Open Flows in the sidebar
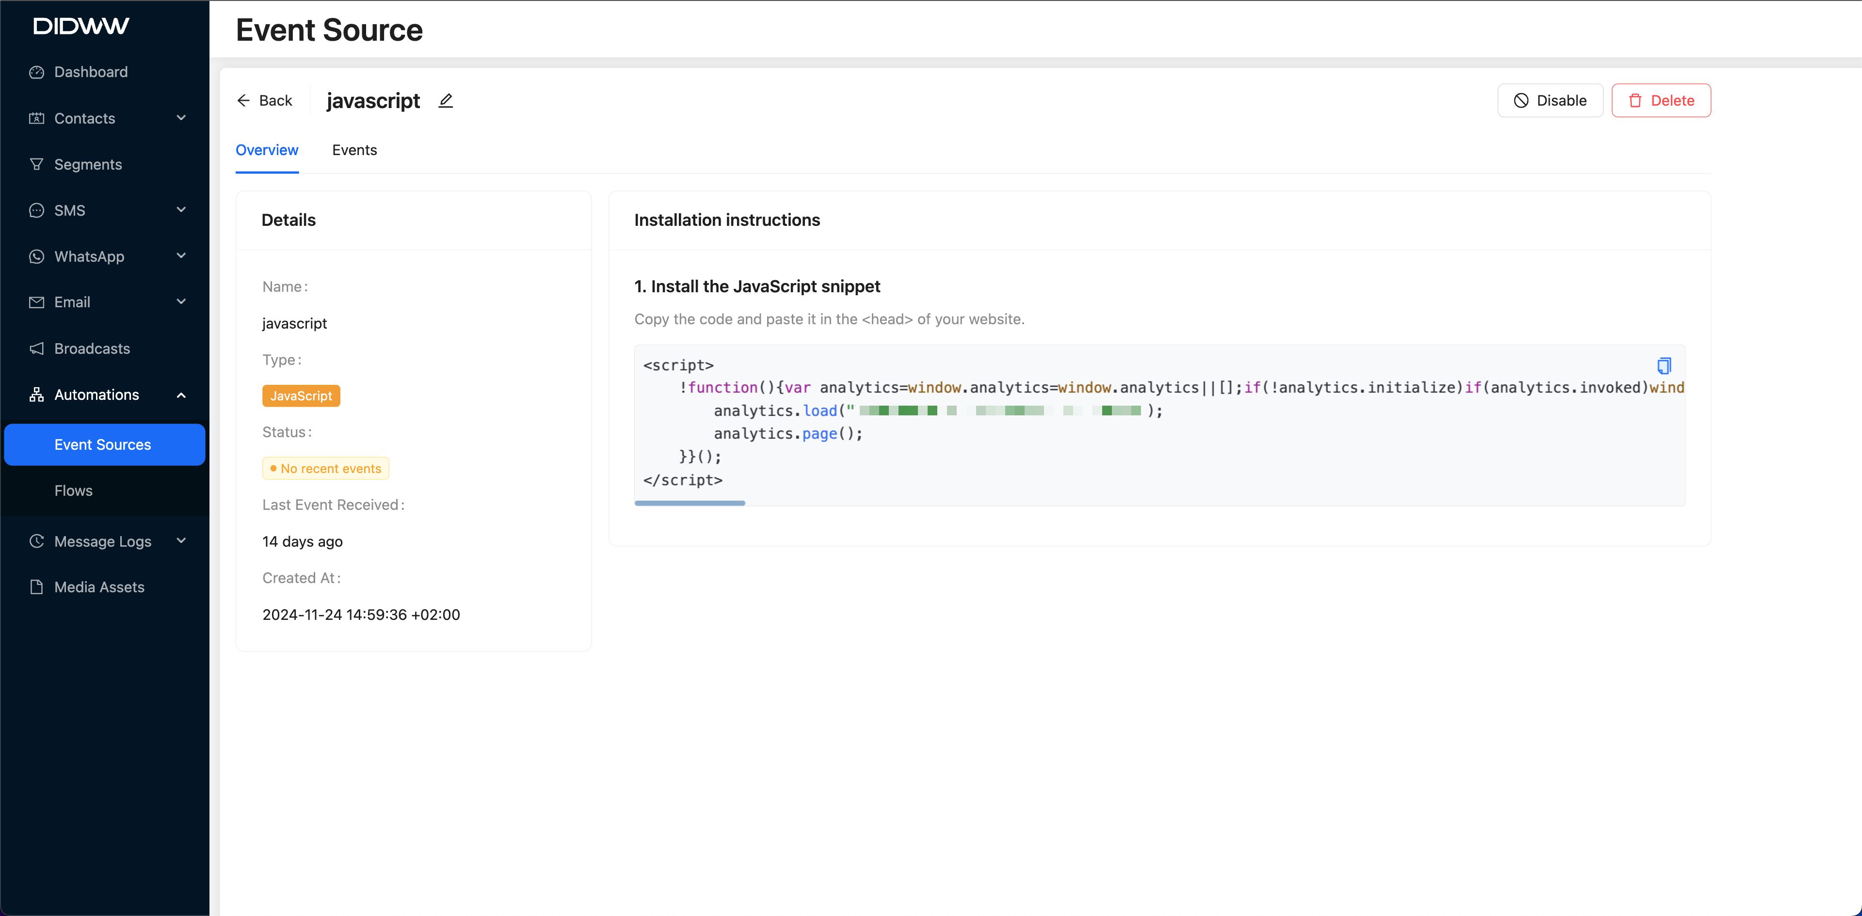 tap(74, 491)
